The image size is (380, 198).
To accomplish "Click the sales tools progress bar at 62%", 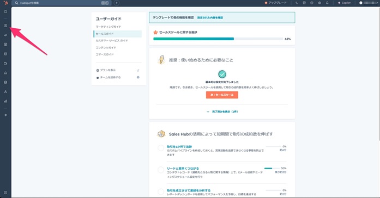I will [218, 39].
